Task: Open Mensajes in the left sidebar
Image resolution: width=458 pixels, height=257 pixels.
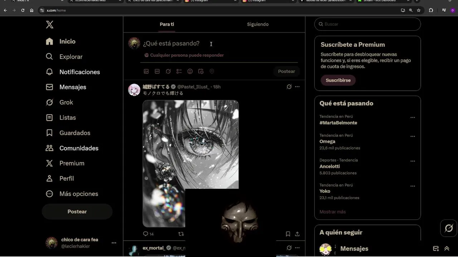Action: [66, 87]
